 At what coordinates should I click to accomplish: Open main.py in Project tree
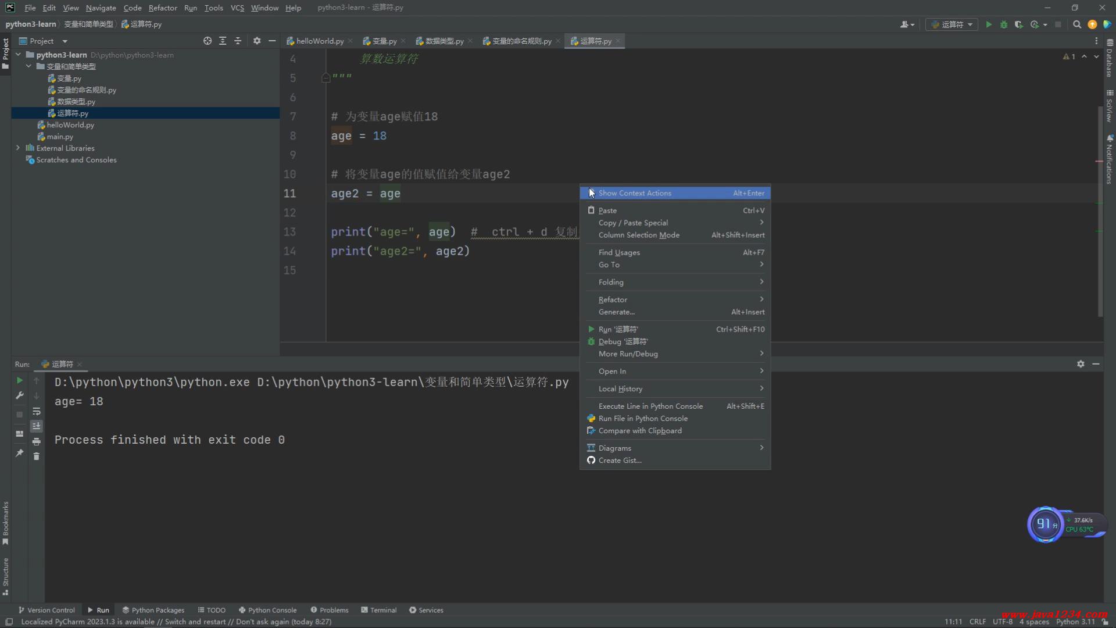click(x=60, y=137)
